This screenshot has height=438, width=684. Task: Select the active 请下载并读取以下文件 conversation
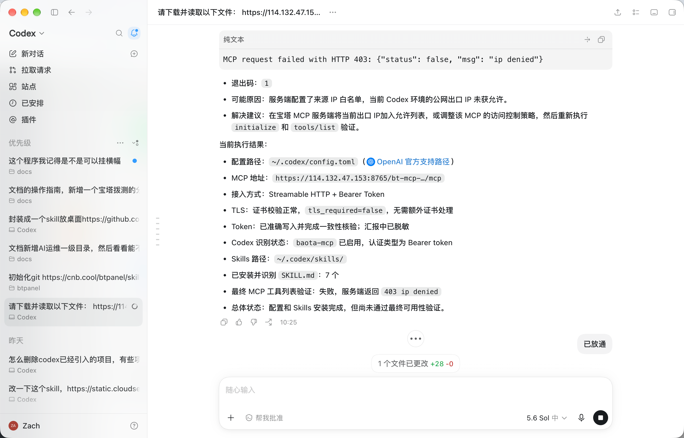[x=73, y=312]
